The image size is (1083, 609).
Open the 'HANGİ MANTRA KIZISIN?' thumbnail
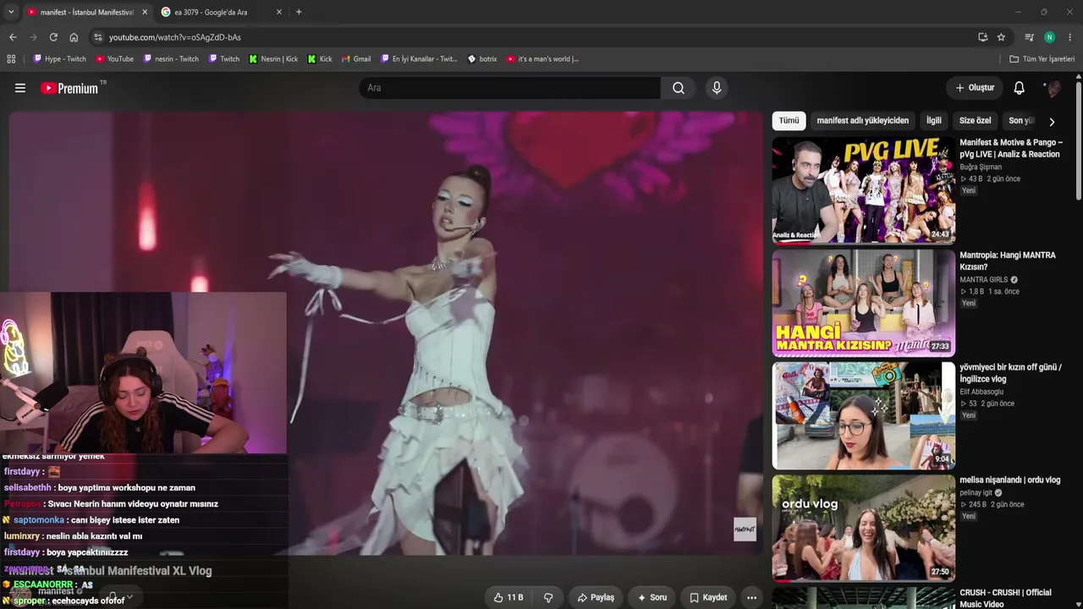tap(863, 303)
